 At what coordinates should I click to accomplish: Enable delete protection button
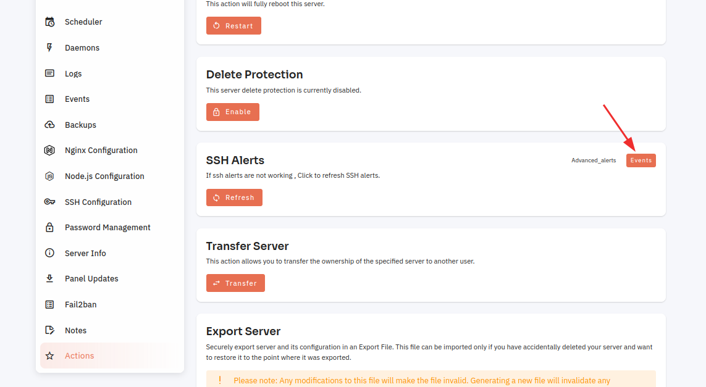(233, 112)
